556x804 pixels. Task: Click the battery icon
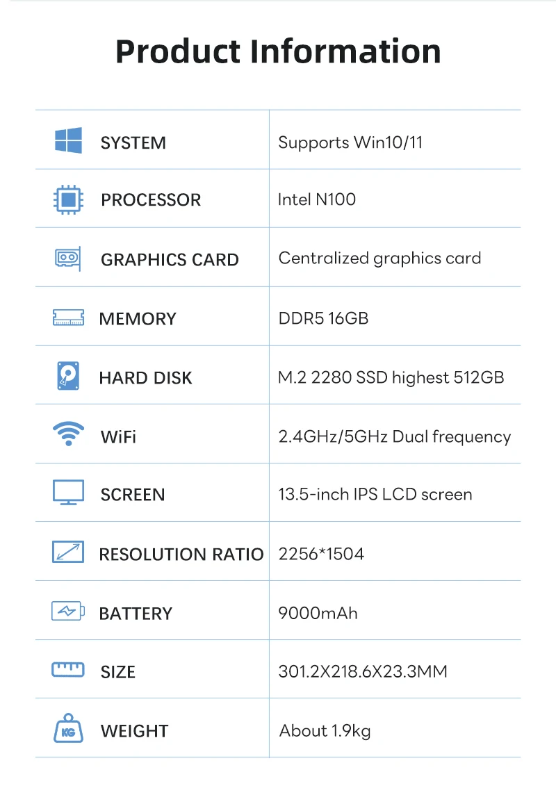(x=68, y=611)
